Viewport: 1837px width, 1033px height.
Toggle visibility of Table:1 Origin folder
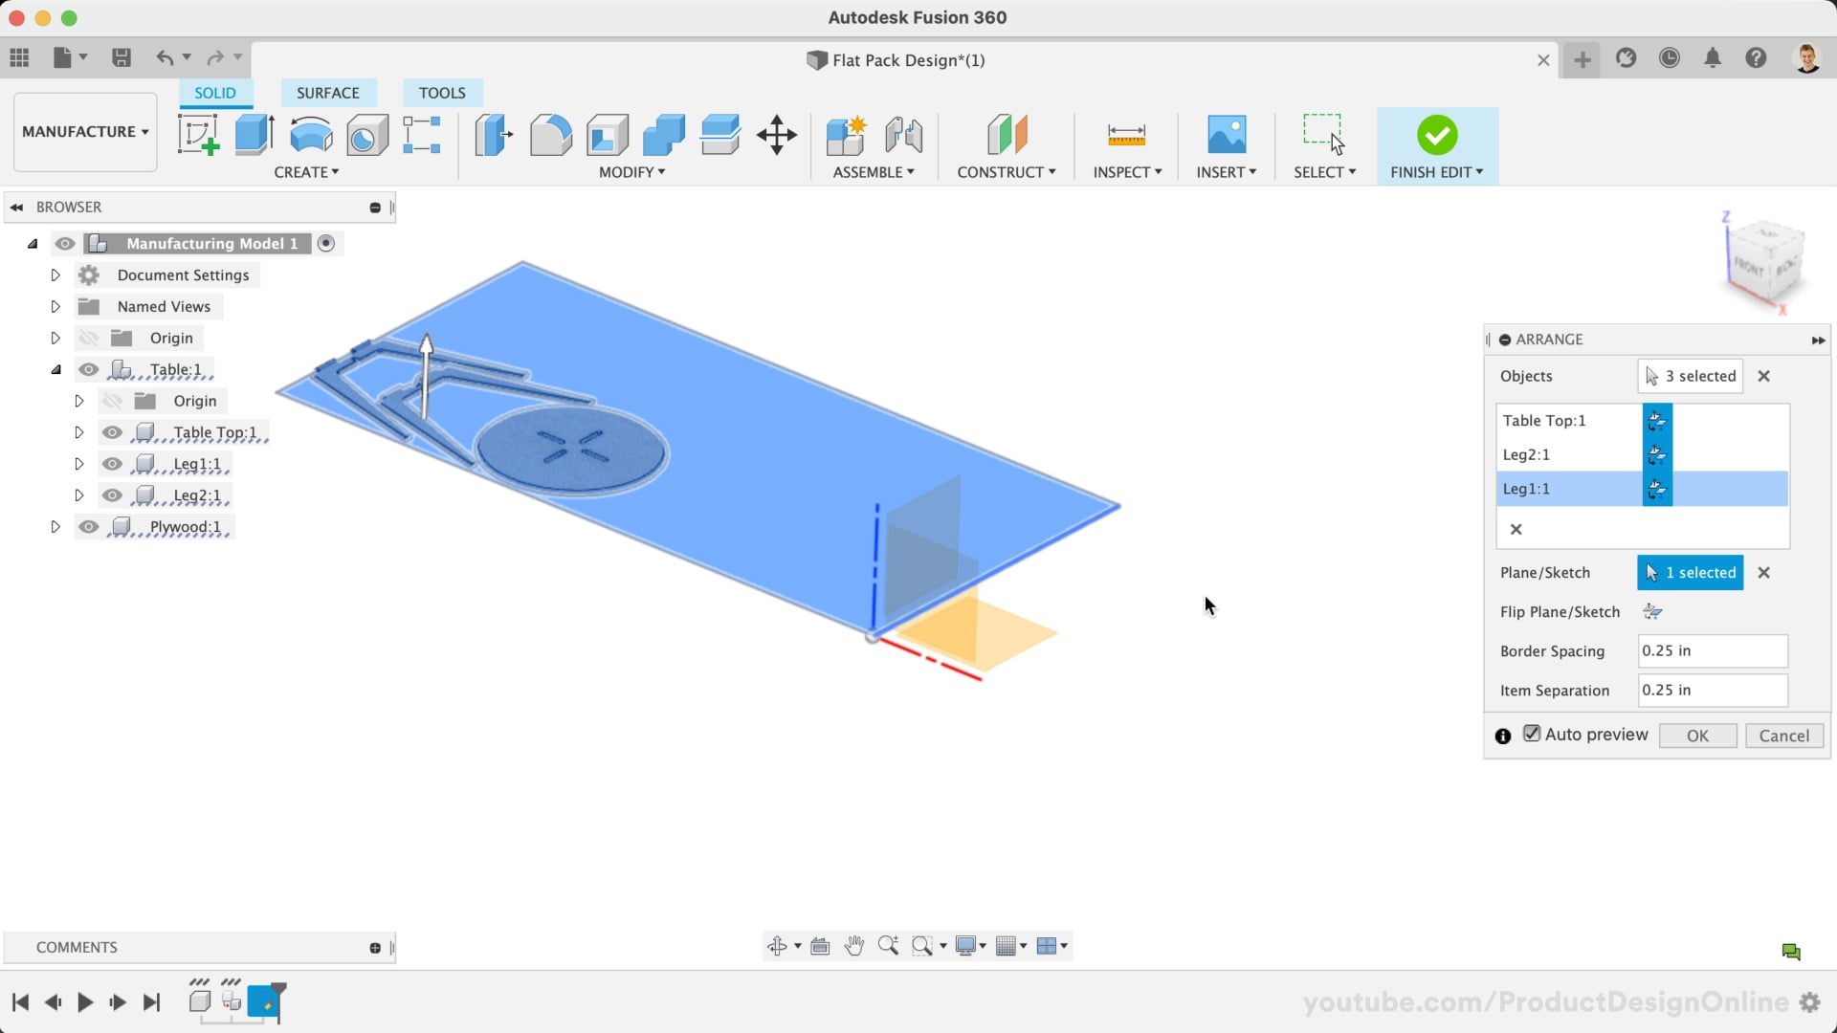click(x=113, y=402)
